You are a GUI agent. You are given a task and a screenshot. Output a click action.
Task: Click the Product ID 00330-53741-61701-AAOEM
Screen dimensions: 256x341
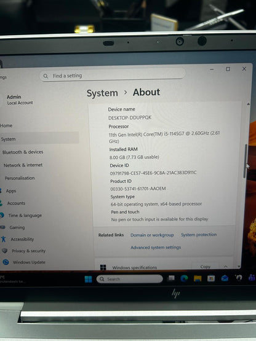coord(138,189)
